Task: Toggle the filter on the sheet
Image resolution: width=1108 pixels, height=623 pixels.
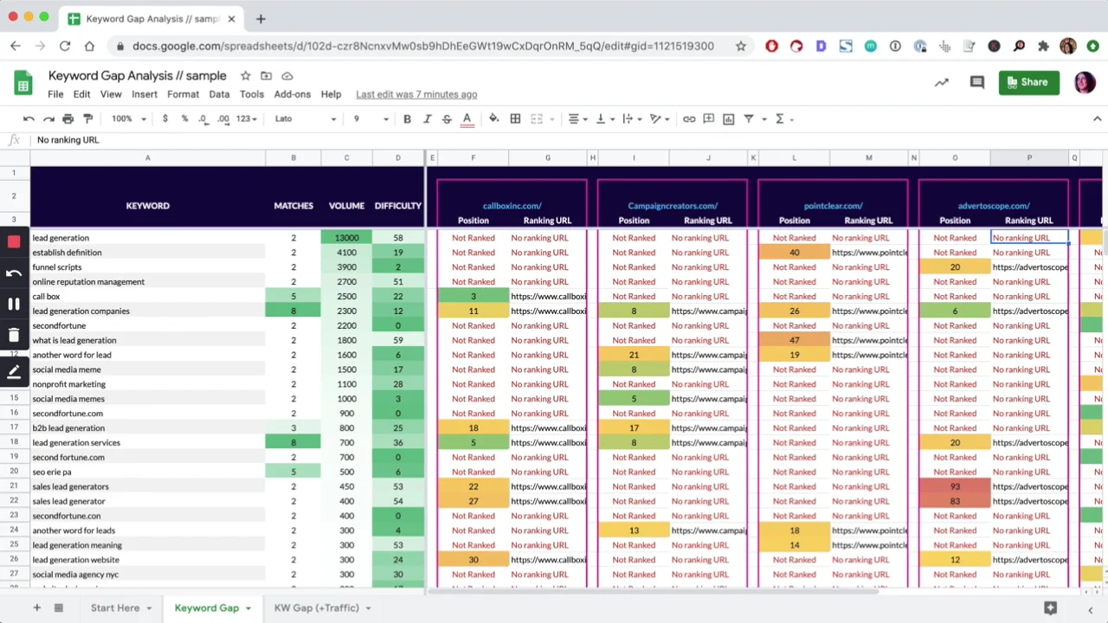Action: pos(749,119)
